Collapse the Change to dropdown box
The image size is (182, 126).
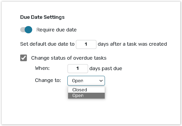86,81
